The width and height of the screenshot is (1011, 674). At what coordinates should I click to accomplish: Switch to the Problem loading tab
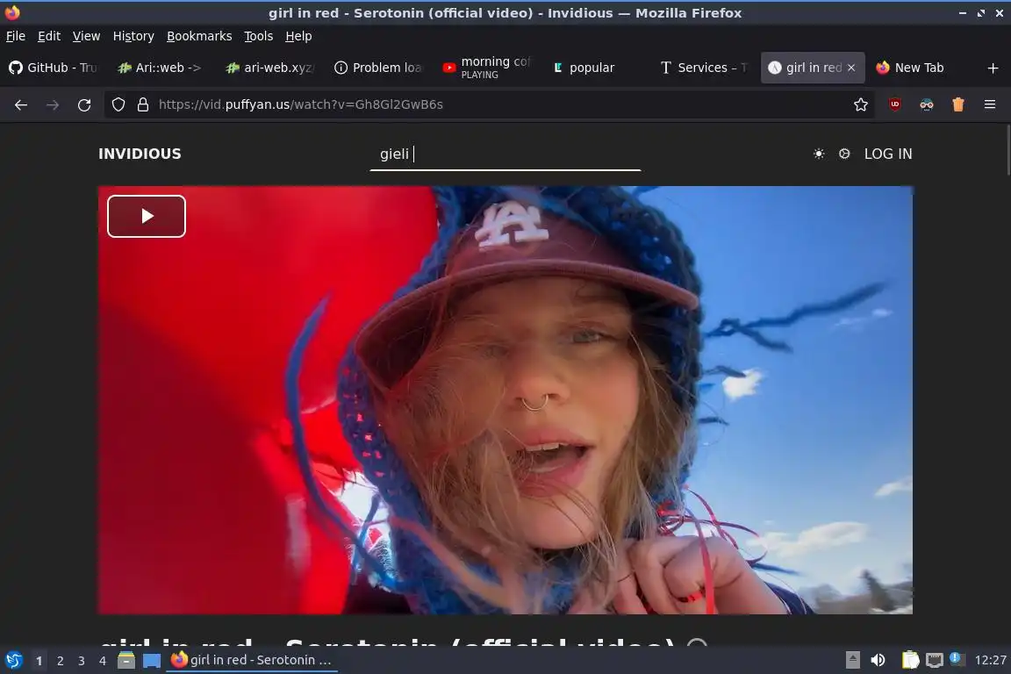379,68
